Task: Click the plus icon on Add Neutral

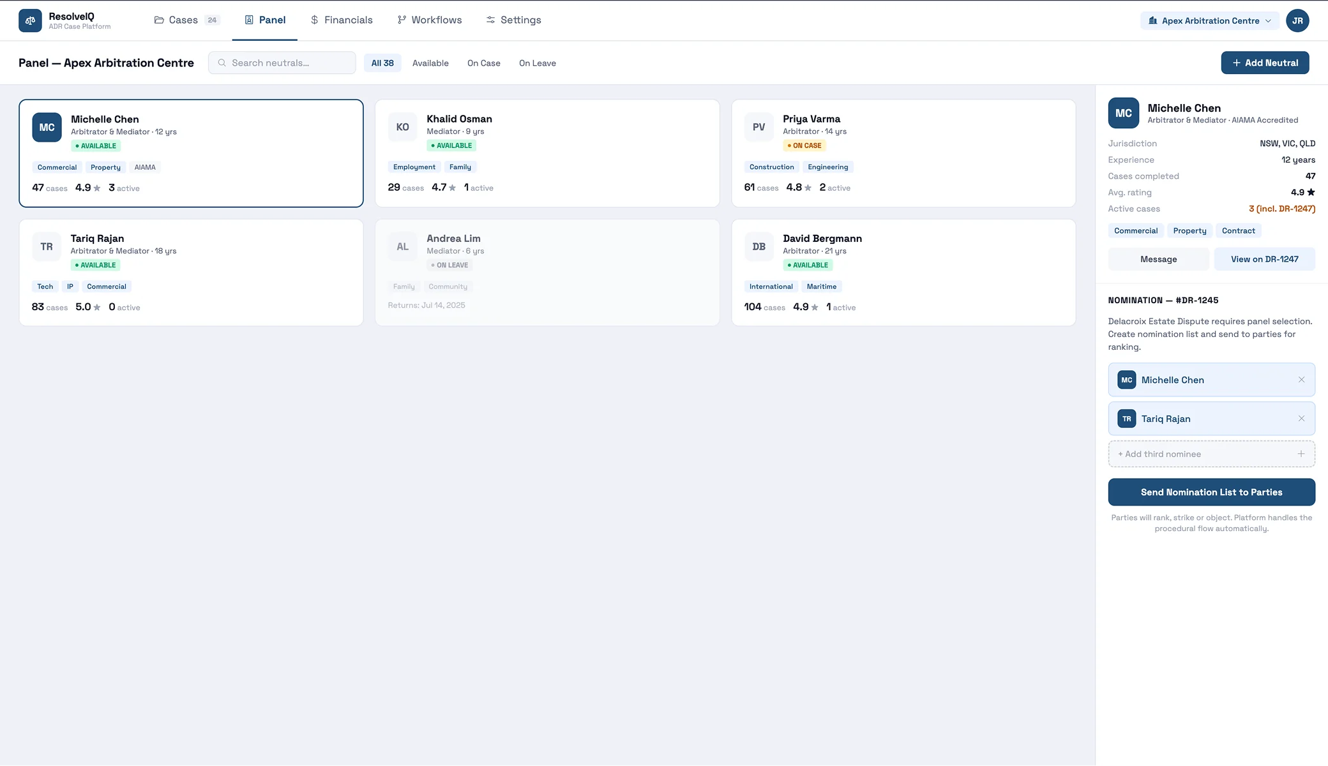Action: pos(1236,63)
